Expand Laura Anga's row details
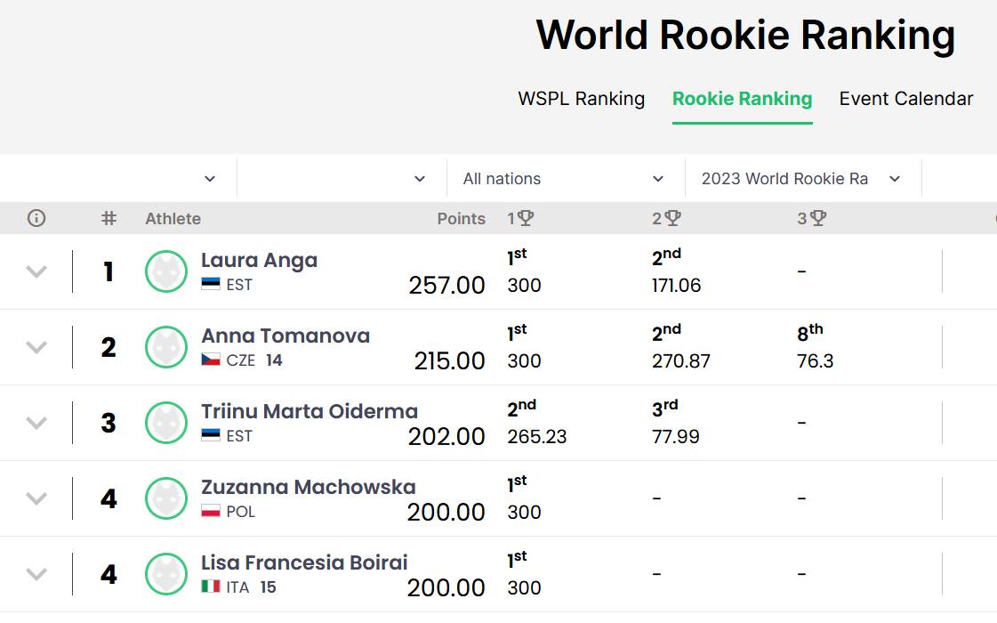Screen dimensions: 997x623 click(x=36, y=271)
